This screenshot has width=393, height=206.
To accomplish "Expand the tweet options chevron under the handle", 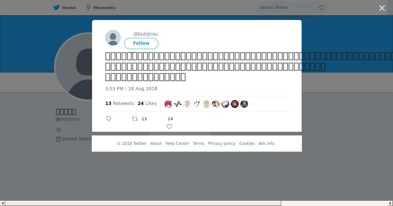I will coord(133,52).
